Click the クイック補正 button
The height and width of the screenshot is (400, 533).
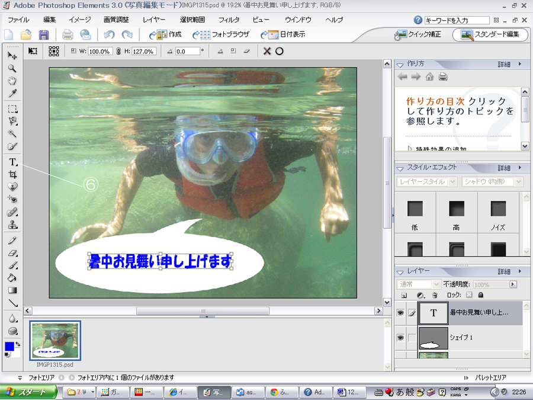pos(418,34)
